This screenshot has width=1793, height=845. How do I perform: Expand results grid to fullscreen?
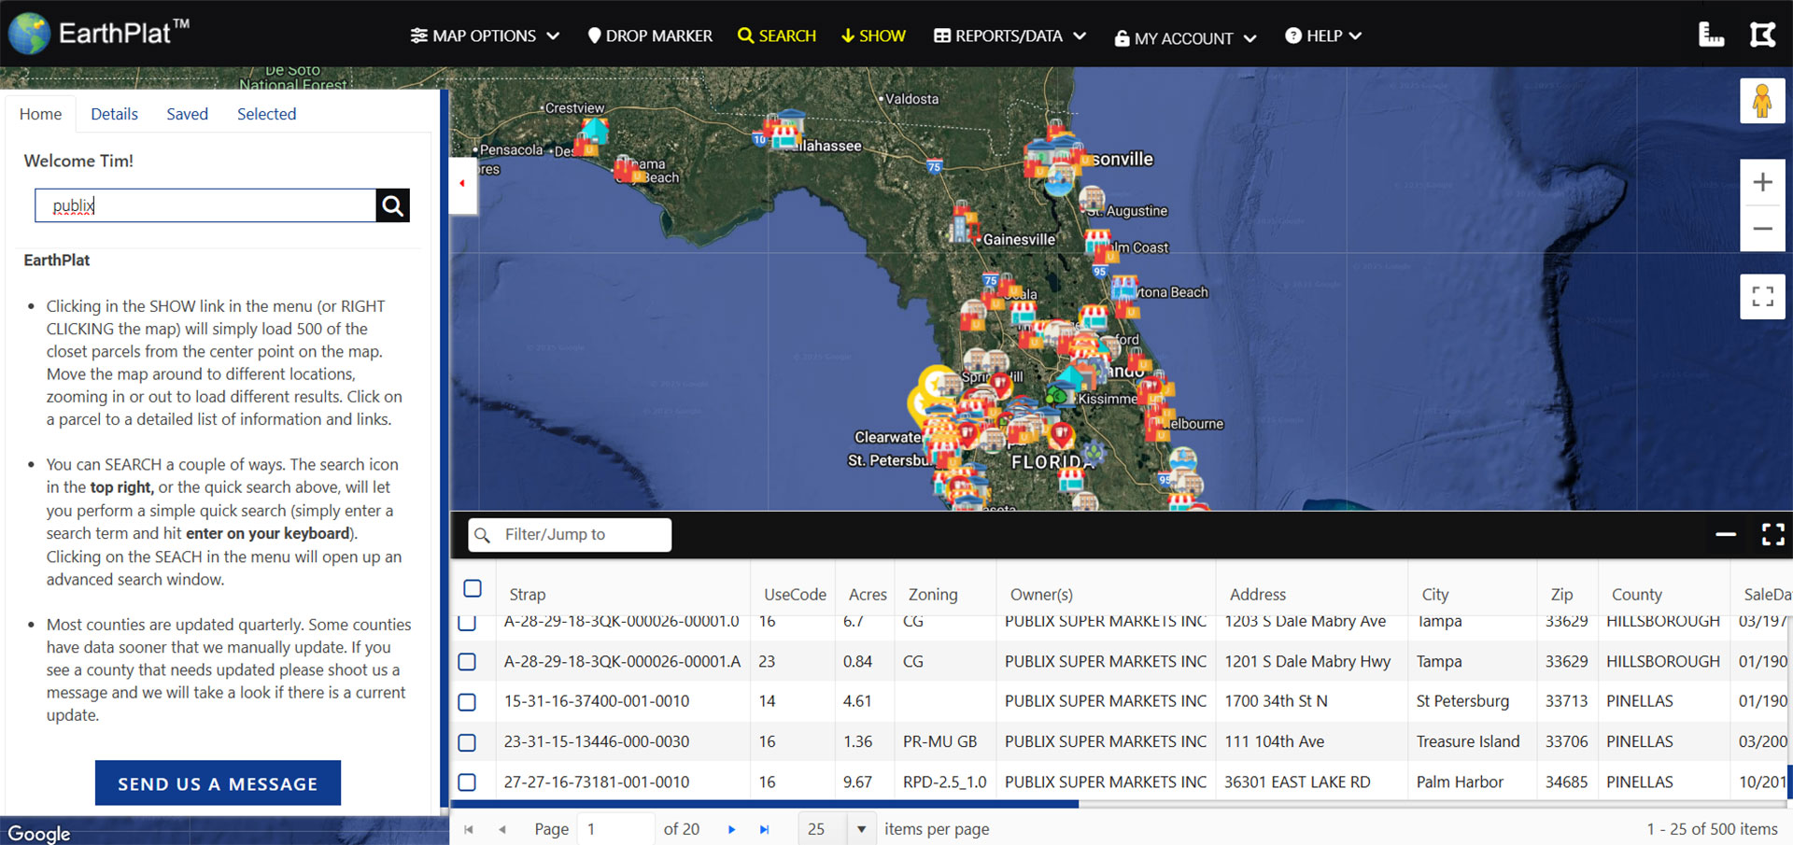(x=1772, y=534)
